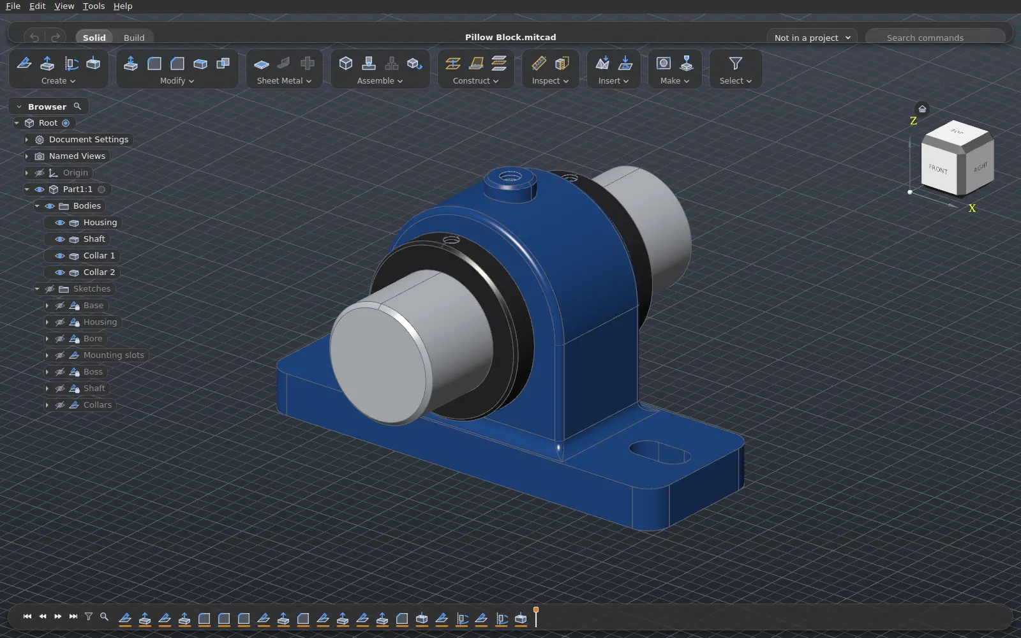Expand the Named Views tree node
Screen dimensions: 1021x638
(26, 156)
